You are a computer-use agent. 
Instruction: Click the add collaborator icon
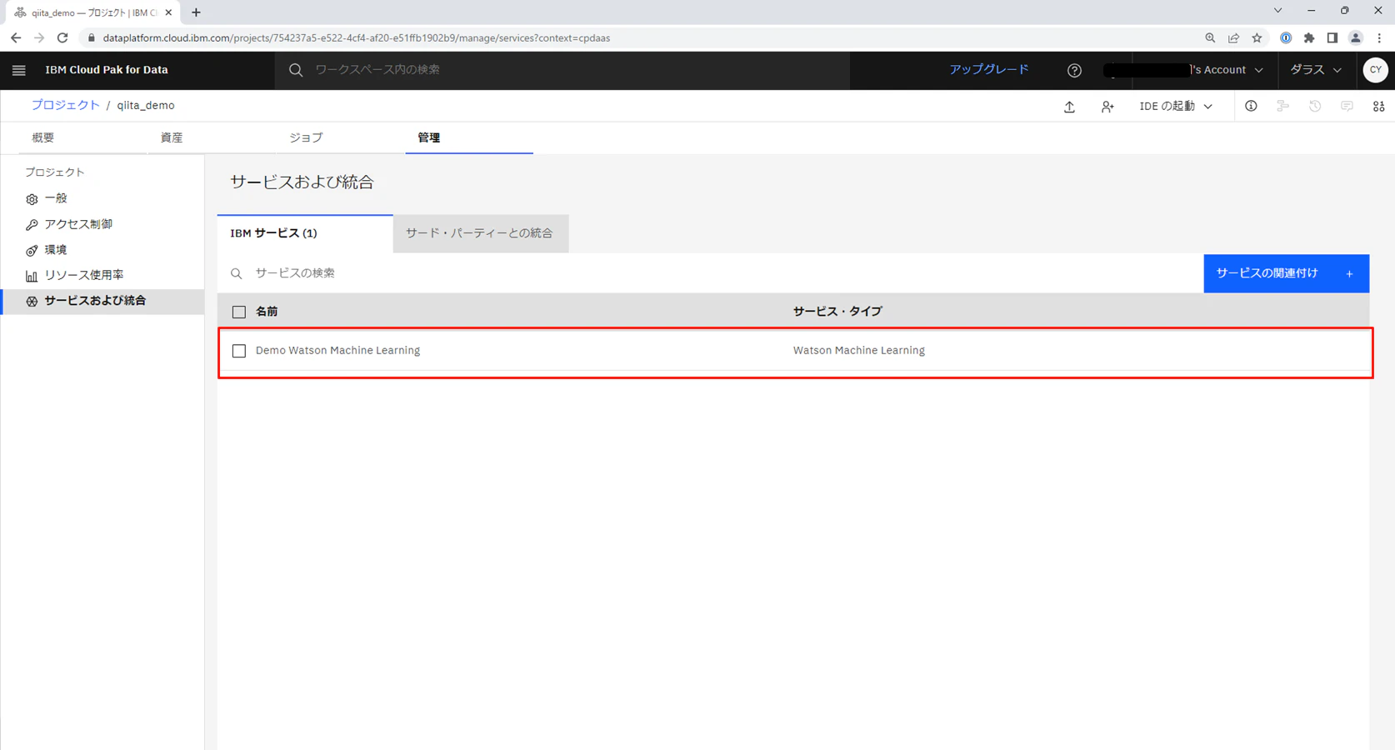[x=1107, y=107]
